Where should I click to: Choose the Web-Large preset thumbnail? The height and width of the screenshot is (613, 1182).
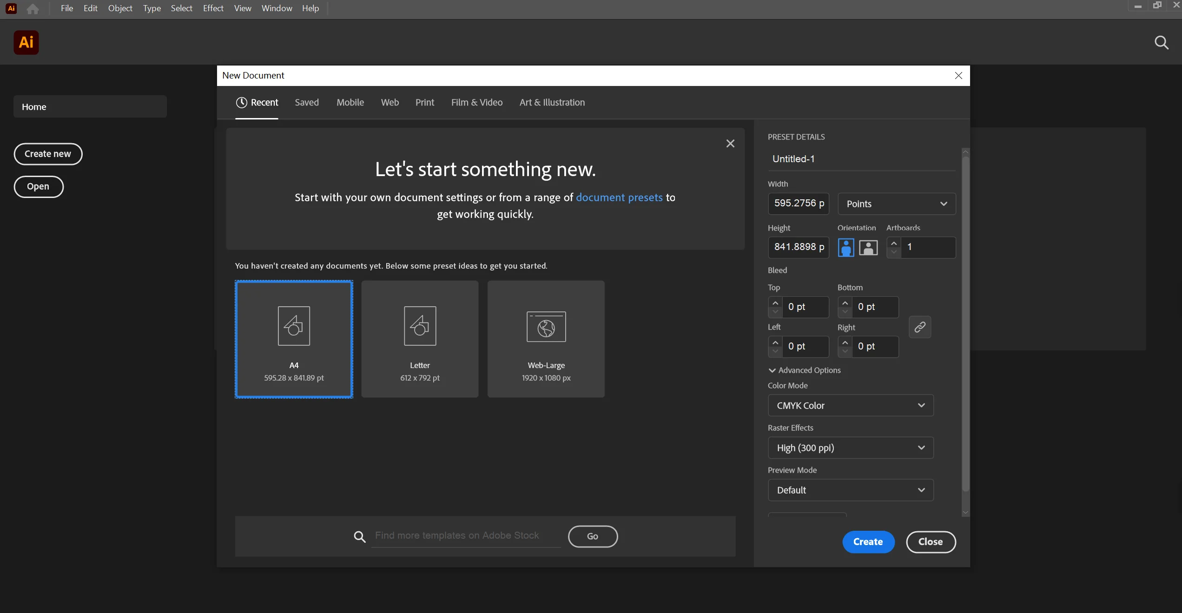(546, 338)
